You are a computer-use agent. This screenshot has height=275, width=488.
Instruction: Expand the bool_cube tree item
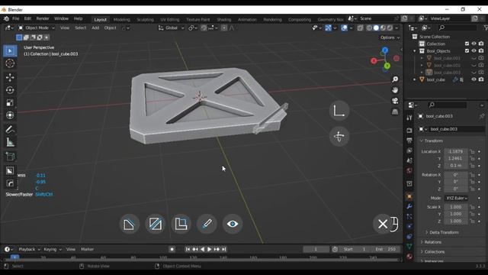[415, 79]
